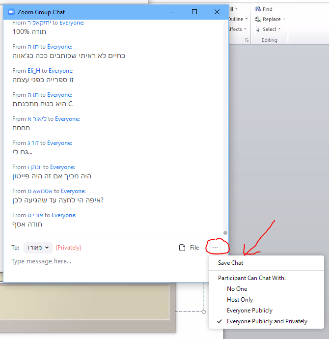Click the sender name יחזקאל ר
Image resolution: width=329 pixels, height=339 pixels.
point(39,23)
